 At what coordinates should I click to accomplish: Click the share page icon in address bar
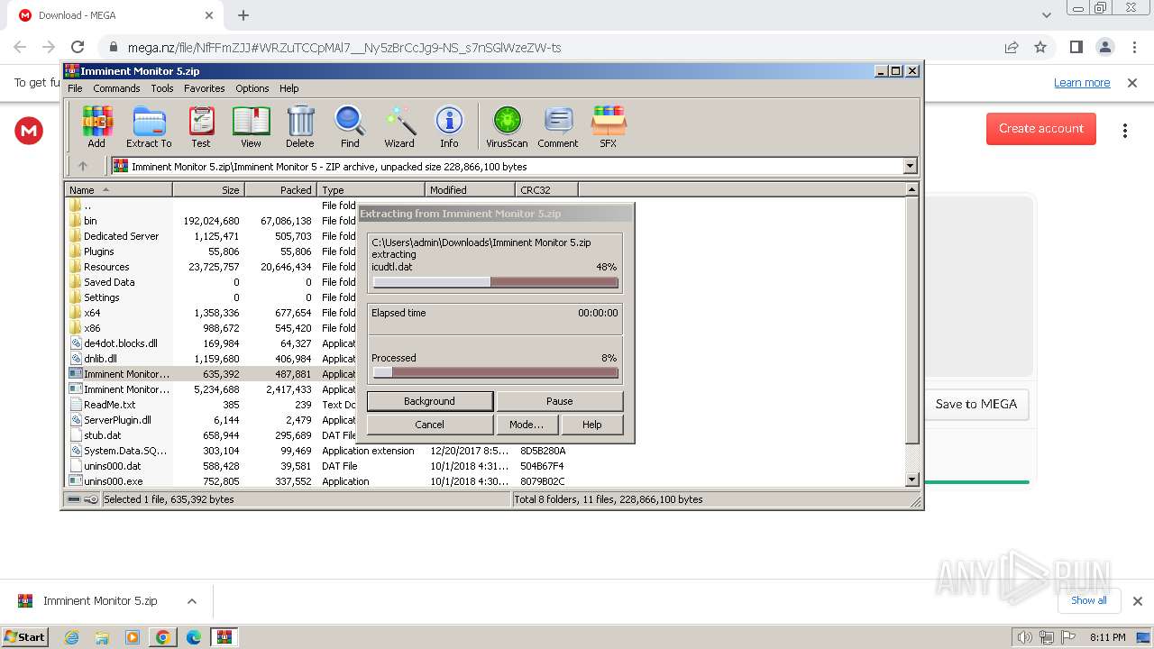[1012, 47]
